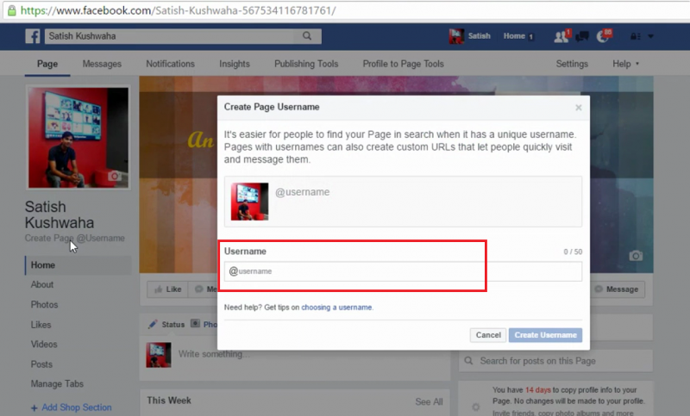690x416 pixels.
Task: Click the Create Username button
Action: pos(545,335)
